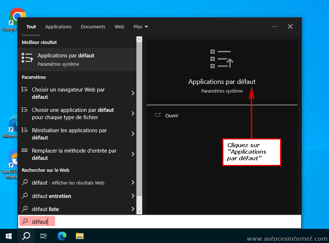Click the keyboard icon for Remplacer la méthode d'entrée

25,150
